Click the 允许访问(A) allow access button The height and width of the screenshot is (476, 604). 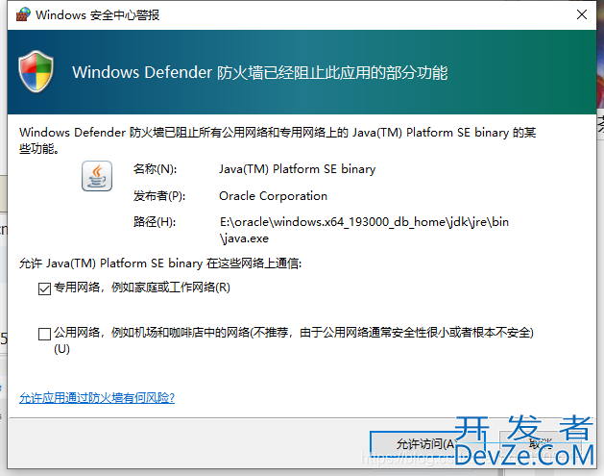click(425, 444)
